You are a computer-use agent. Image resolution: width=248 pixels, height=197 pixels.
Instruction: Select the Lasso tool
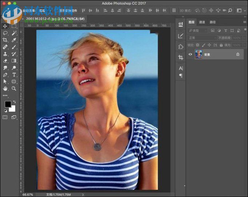[5, 33]
